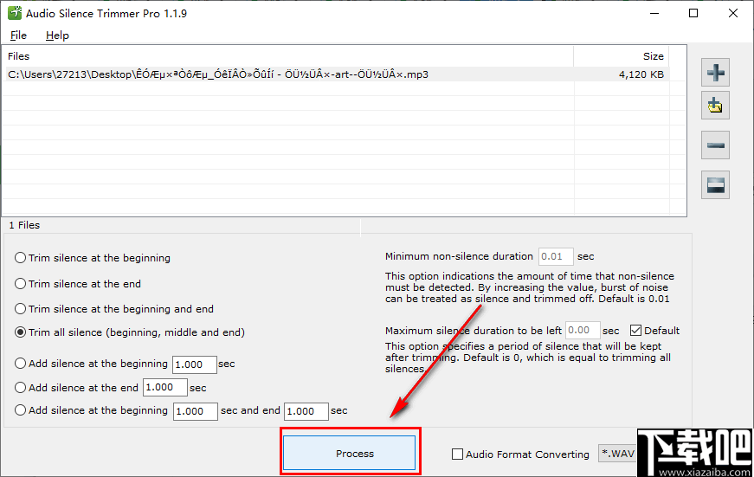This screenshot has width=754, height=477.
Task: Close the Audio Silence Trimmer window
Action: click(x=733, y=13)
